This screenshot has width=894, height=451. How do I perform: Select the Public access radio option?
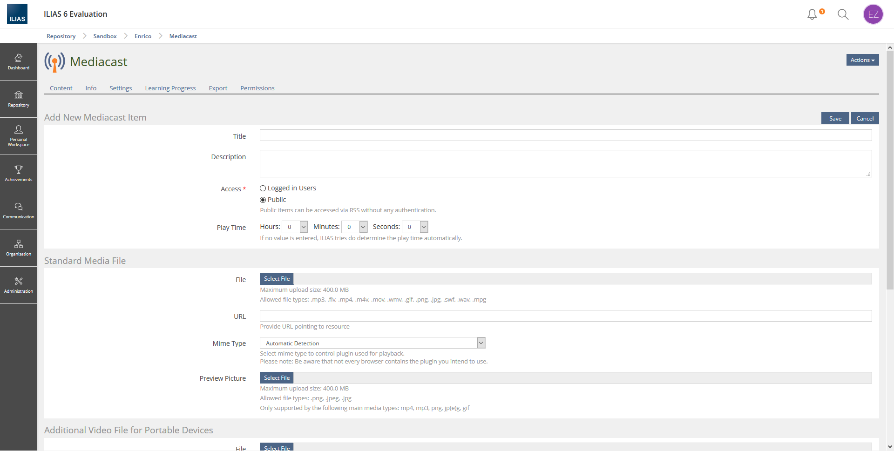pyautogui.click(x=263, y=200)
